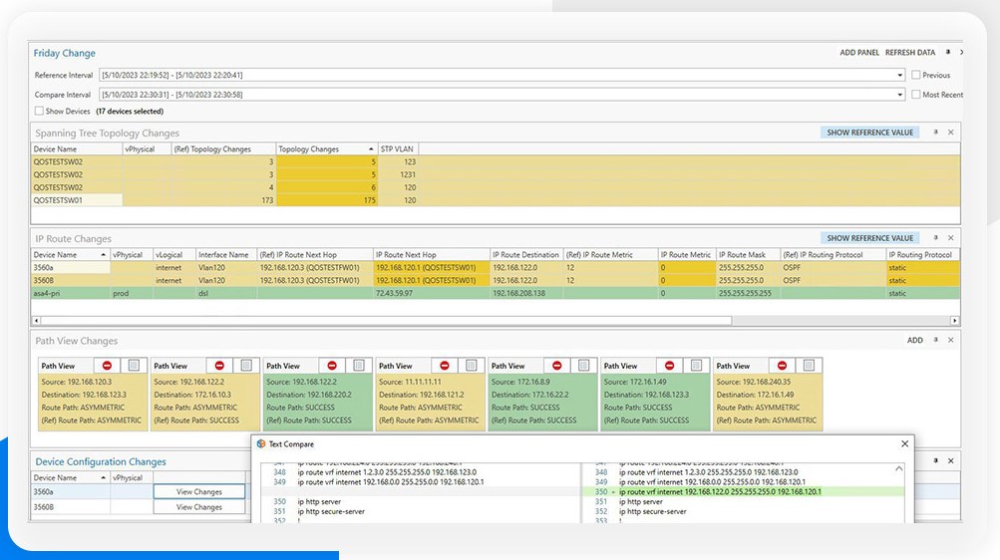
Task: Tick the Show Devices checkbox
Action: coord(39,111)
